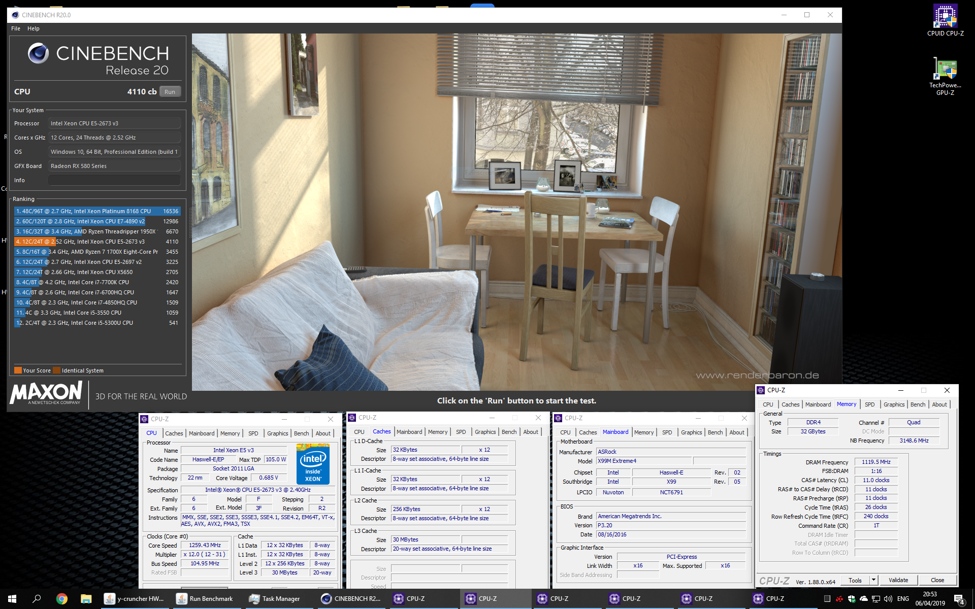Open Mainboard tab in CPU-Z Caches window
Screen dimensions: 975x609
click(409, 432)
